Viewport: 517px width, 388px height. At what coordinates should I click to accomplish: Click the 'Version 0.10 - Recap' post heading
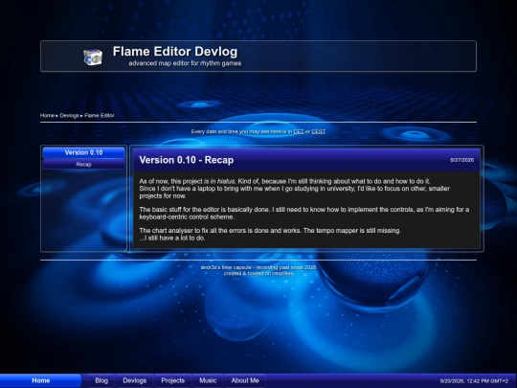pyautogui.click(x=187, y=160)
